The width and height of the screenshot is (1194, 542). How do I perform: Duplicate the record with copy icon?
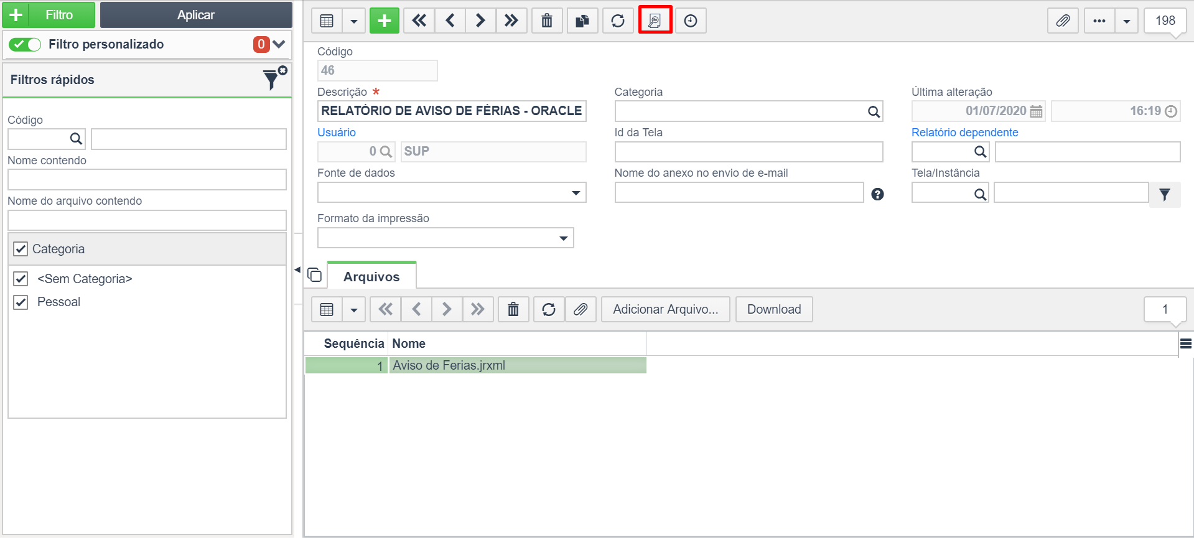[582, 21]
